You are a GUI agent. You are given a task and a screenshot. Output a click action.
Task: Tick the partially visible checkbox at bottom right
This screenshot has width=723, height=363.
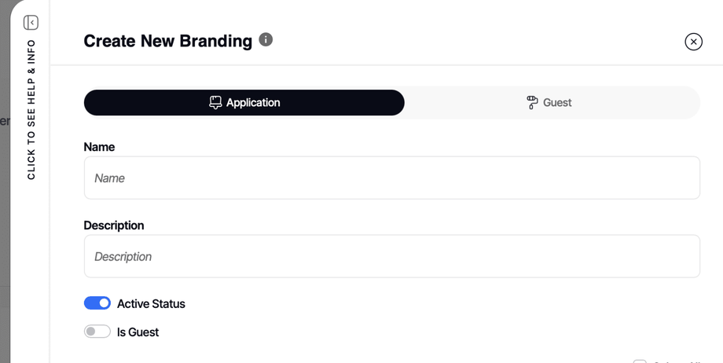coord(640,361)
